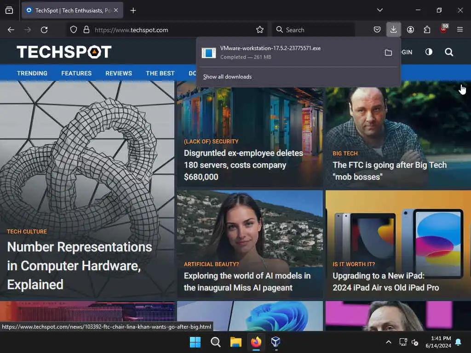Read Disgruntled ex-employee deletes 180 servers story
471x353 pixels.
click(x=243, y=165)
